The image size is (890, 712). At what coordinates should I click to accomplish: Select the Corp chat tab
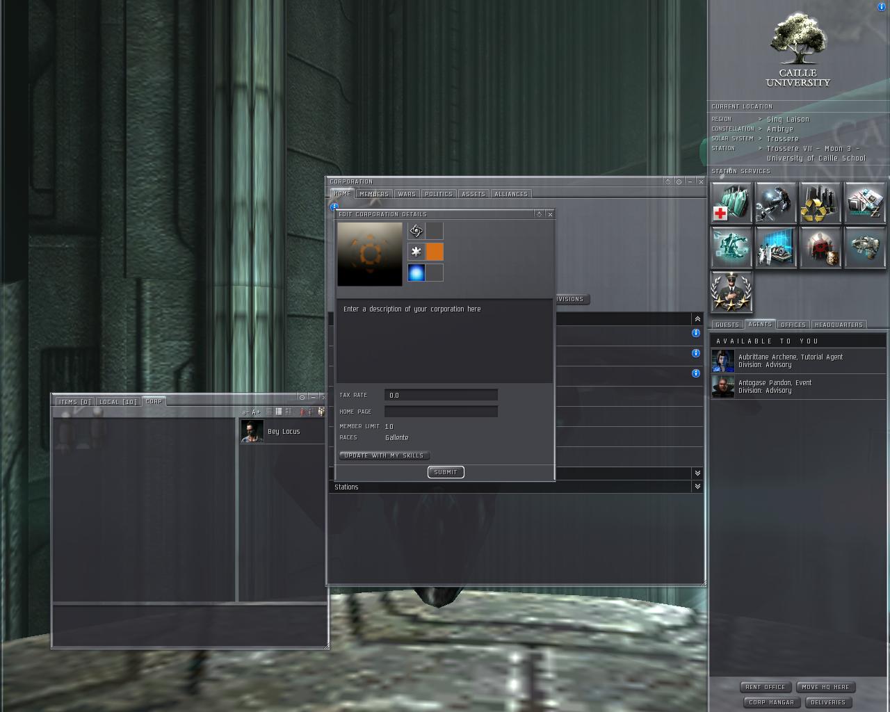(154, 402)
